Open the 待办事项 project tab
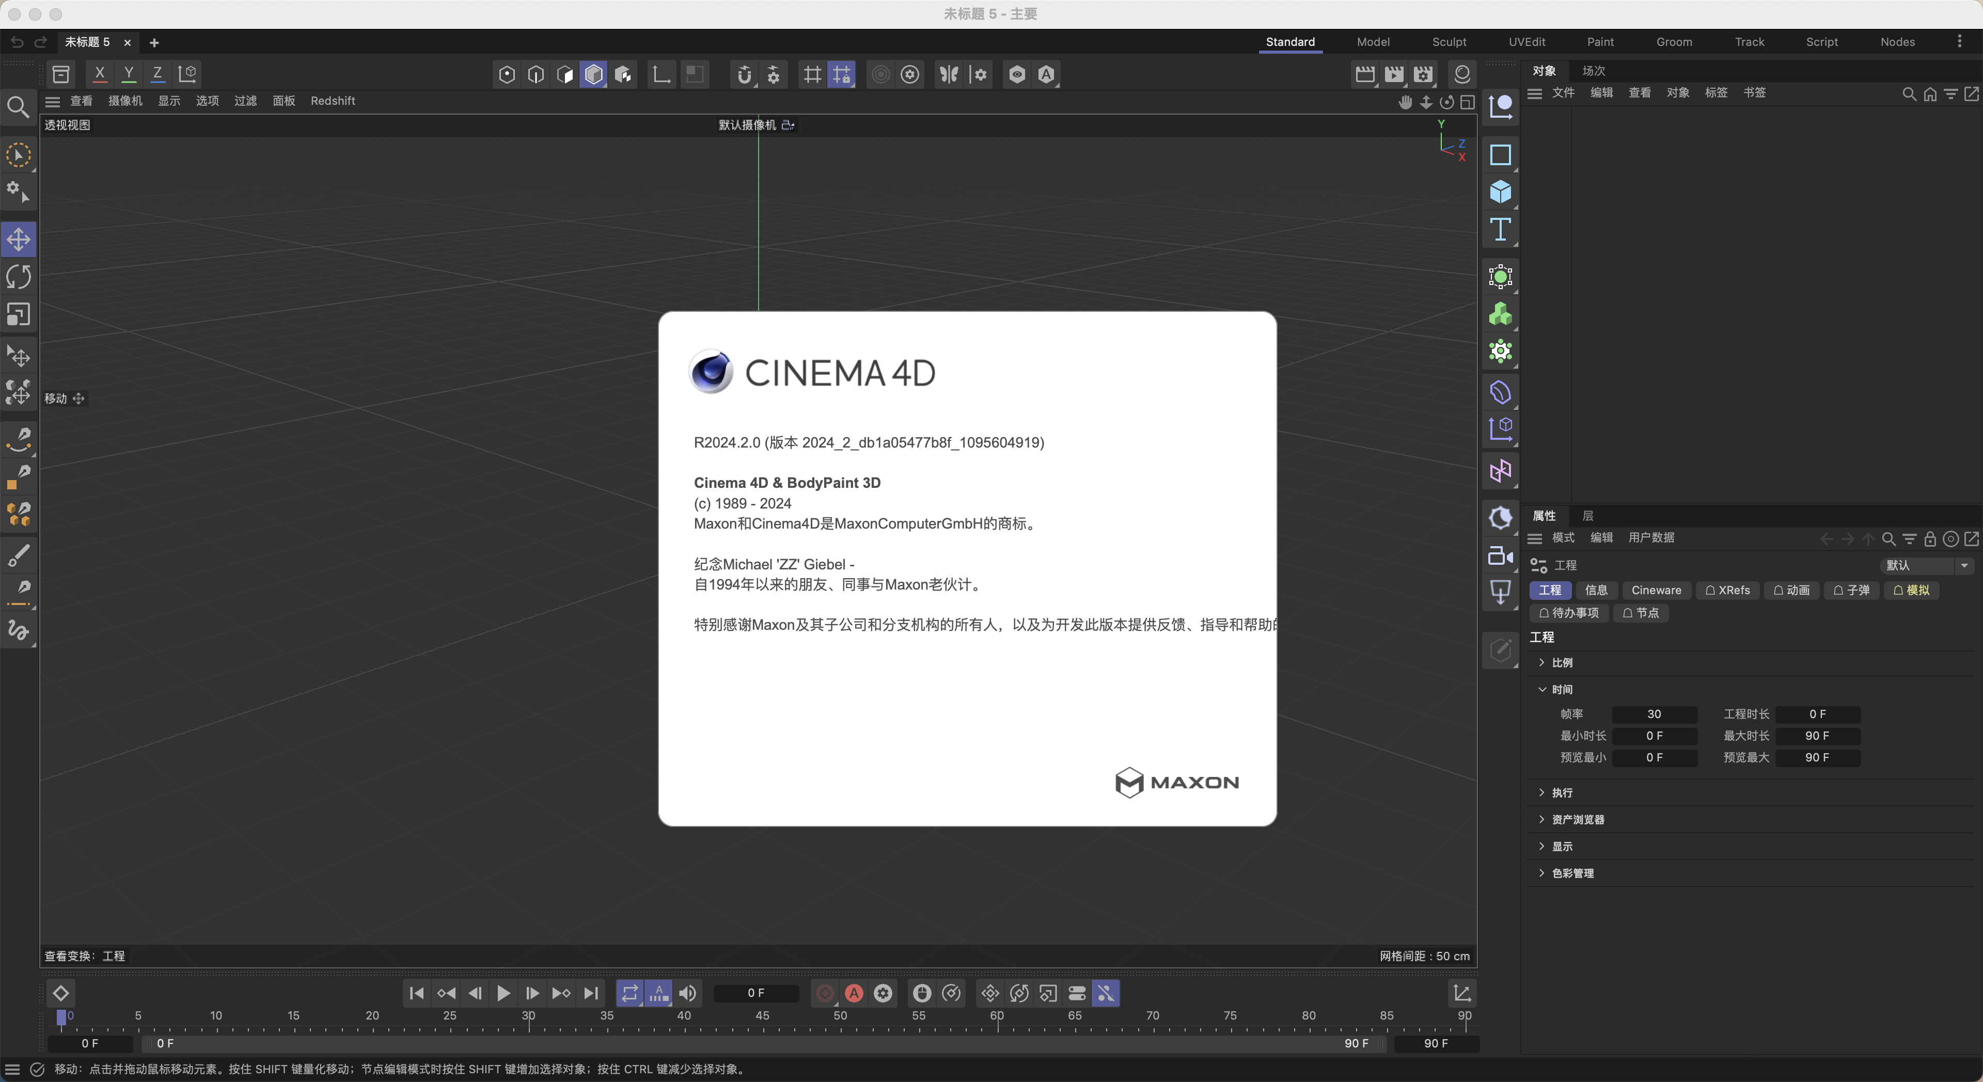 click(1569, 613)
